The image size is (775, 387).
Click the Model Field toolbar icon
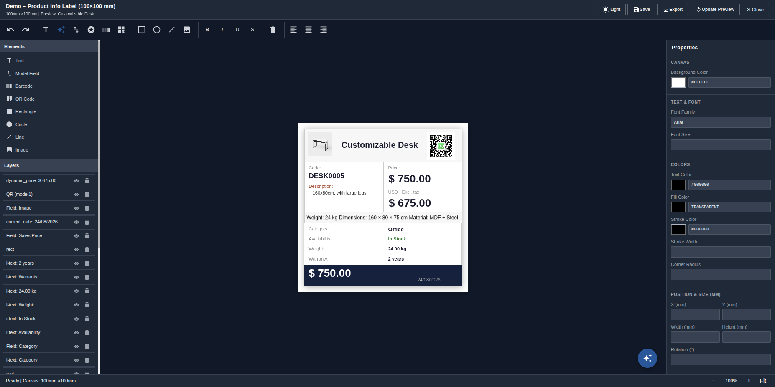pyautogui.click(x=76, y=30)
